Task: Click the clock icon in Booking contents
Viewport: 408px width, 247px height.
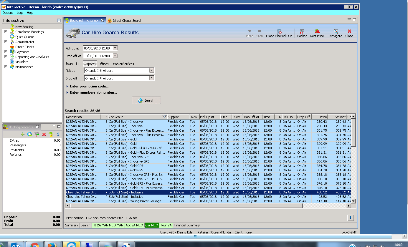Action: tap(30, 134)
